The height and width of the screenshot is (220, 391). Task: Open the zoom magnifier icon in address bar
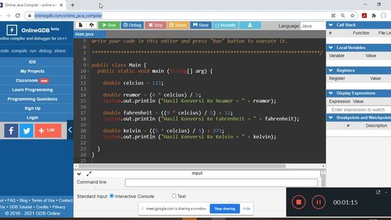(x=343, y=15)
